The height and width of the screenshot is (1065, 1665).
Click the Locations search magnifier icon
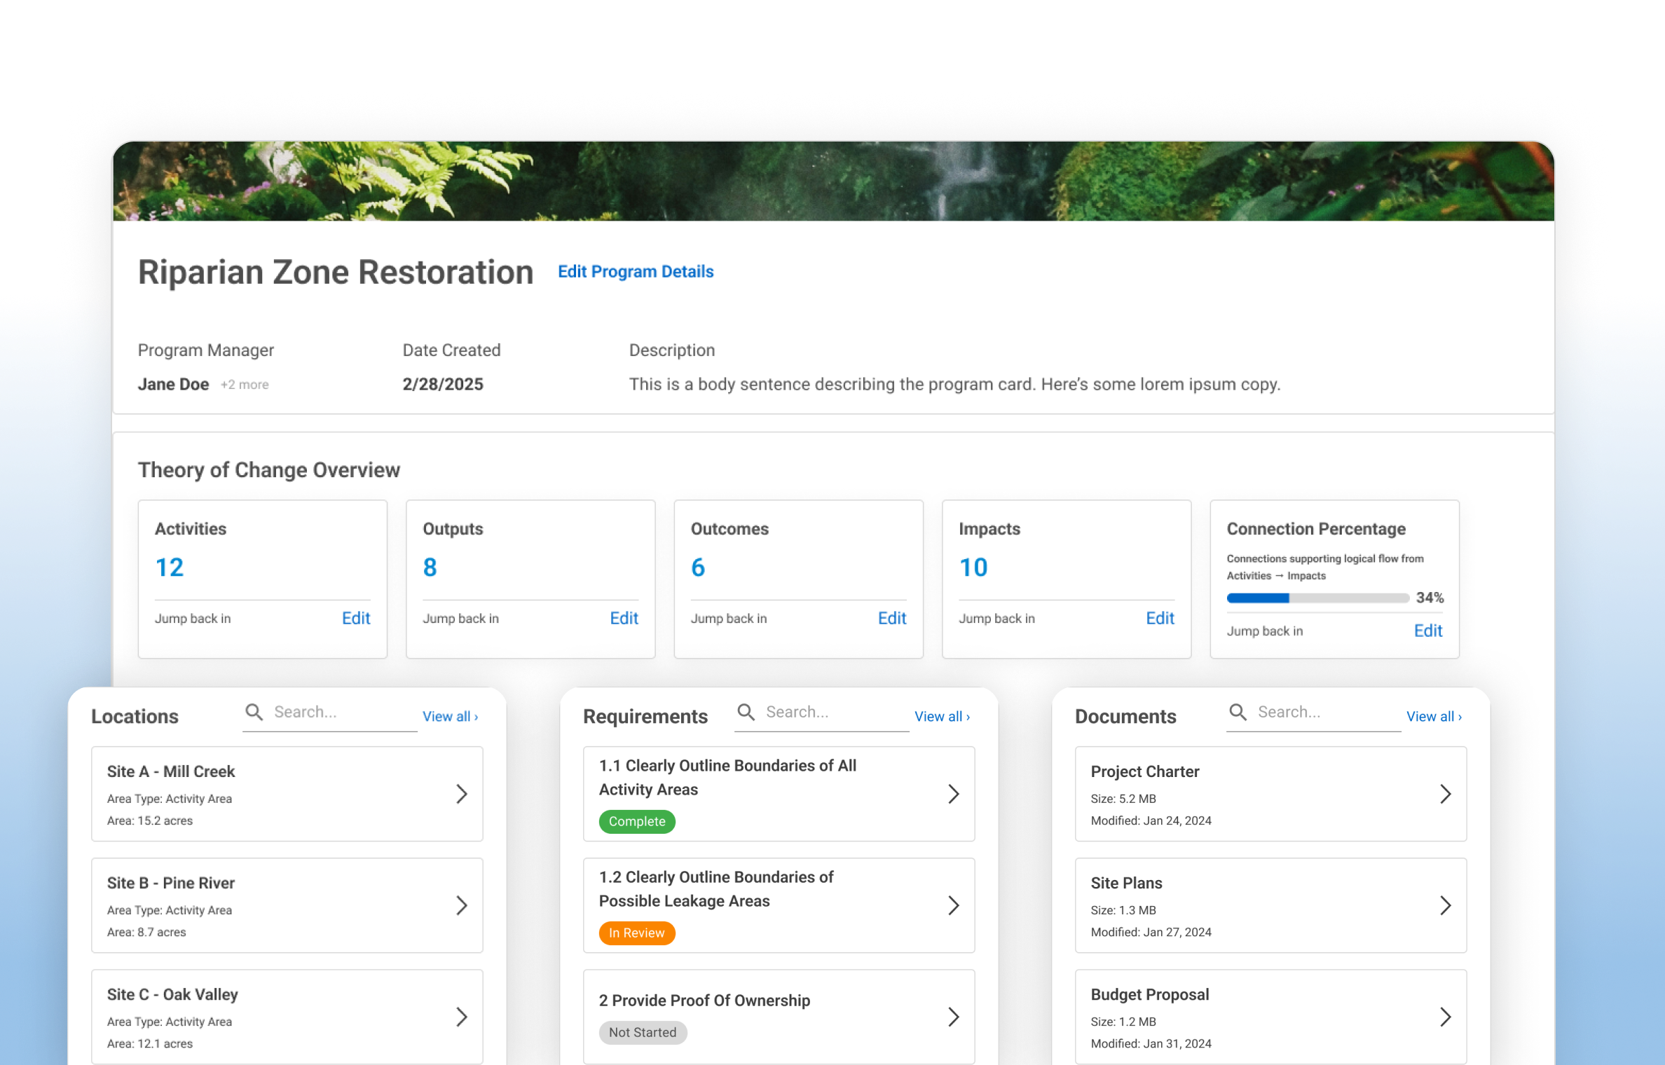[254, 712]
